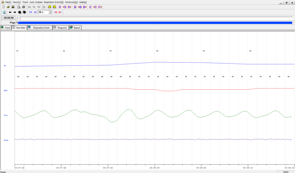Viewport: 295px width, 173px height.
Task: Go to next page with right arrow
Action: [x=15, y=12]
